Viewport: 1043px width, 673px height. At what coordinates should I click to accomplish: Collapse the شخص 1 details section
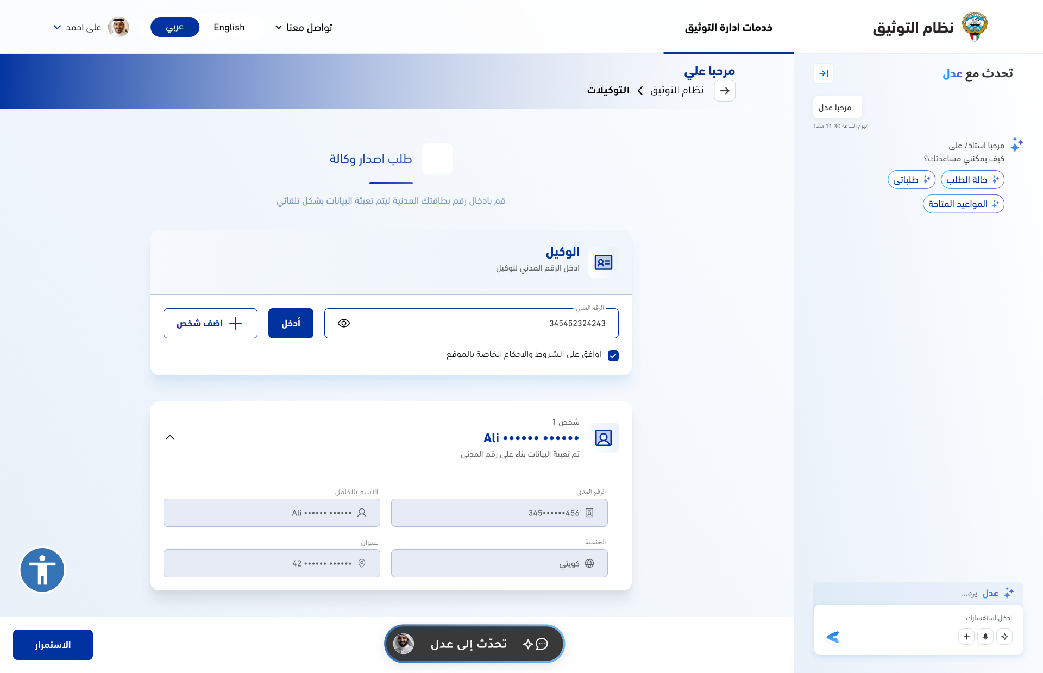(x=170, y=438)
